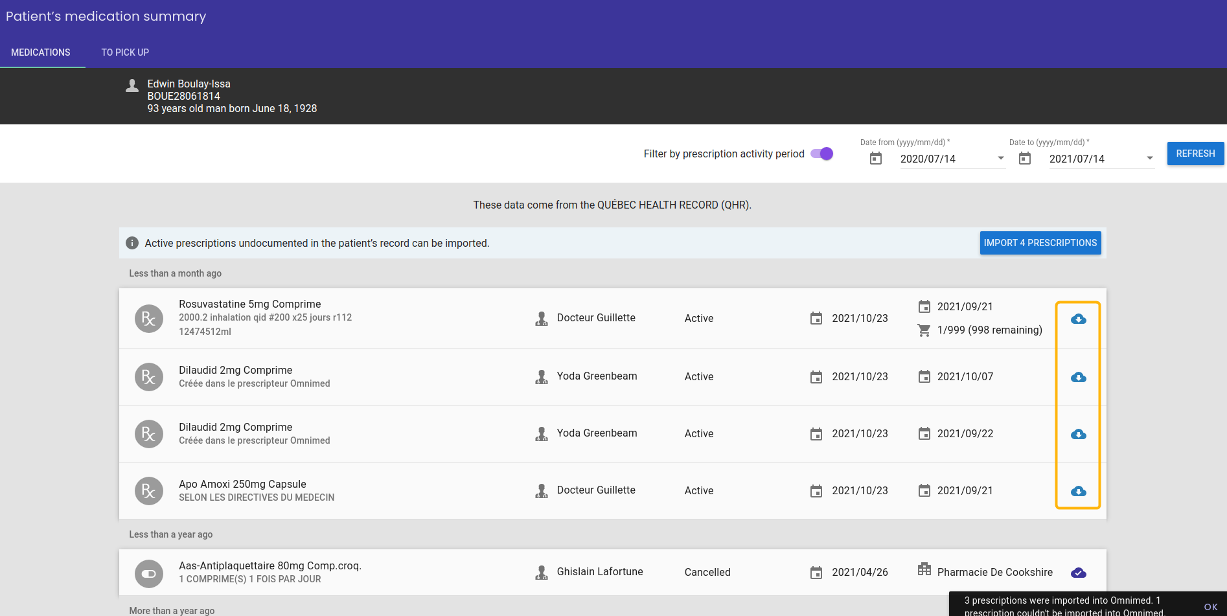Dismiss the notification with OK

pos(1210,607)
